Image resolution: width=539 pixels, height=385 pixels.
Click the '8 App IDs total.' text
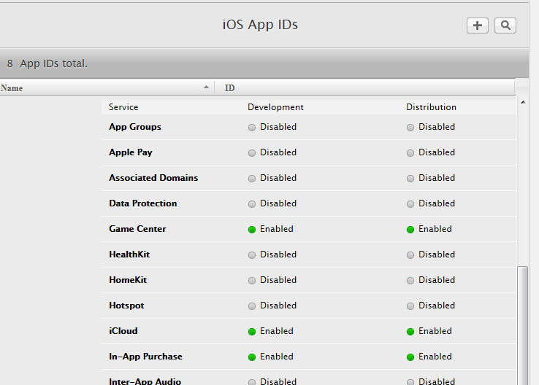pos(47,63)
